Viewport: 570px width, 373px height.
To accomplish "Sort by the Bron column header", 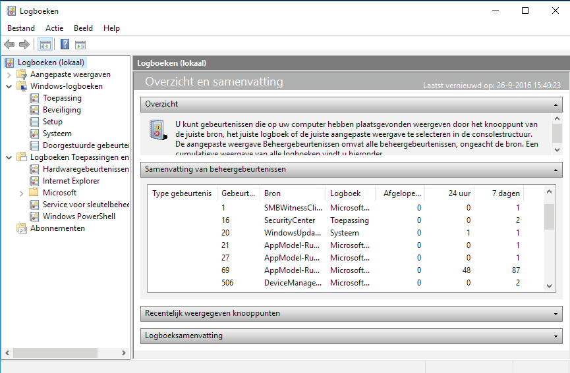I will [x=292, y=193].
